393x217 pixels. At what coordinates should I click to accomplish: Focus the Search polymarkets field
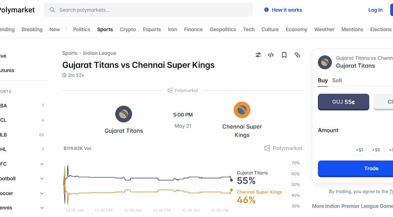tap(148, 10)
